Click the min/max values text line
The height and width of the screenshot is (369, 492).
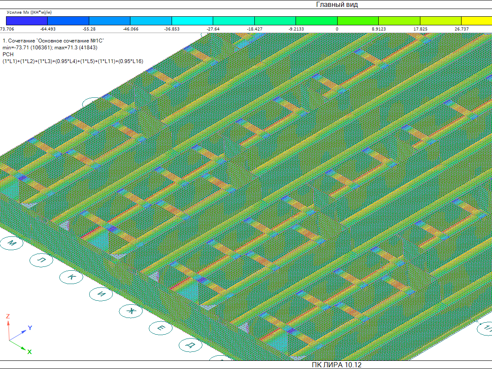click(x=50, y=48)
